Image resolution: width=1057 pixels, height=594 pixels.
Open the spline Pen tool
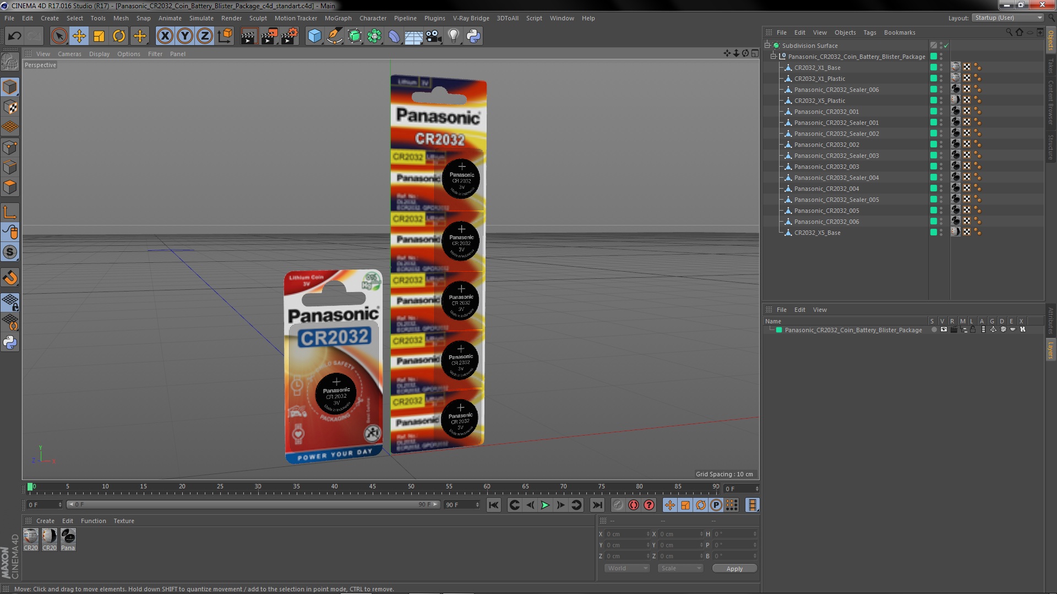[x=334, y=36]
